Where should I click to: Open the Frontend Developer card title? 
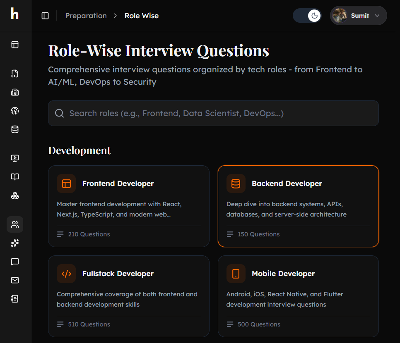click(118, 183)
